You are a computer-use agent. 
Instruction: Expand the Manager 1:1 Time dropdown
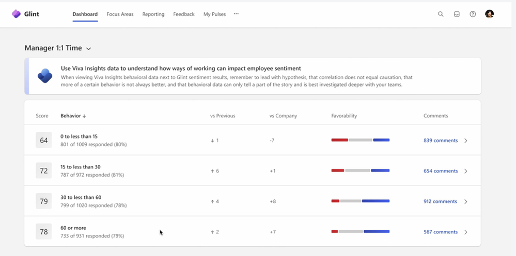click(88, 48)
